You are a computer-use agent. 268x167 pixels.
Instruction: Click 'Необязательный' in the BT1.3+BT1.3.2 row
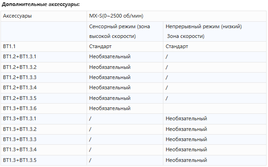(186, 129)
